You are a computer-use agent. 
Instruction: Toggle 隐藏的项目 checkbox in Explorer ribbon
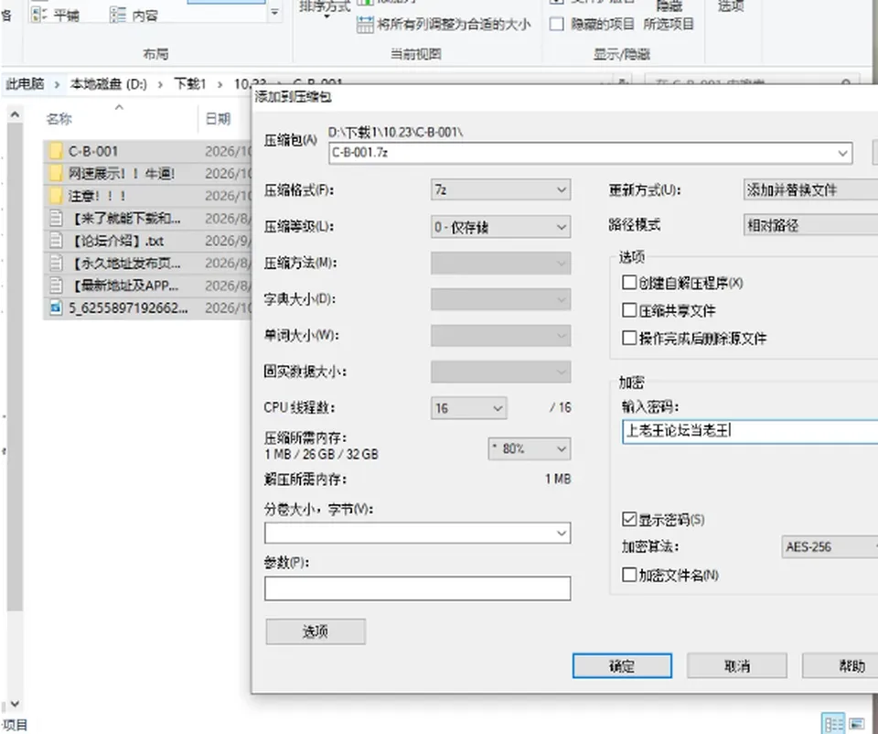pos(557,24)
